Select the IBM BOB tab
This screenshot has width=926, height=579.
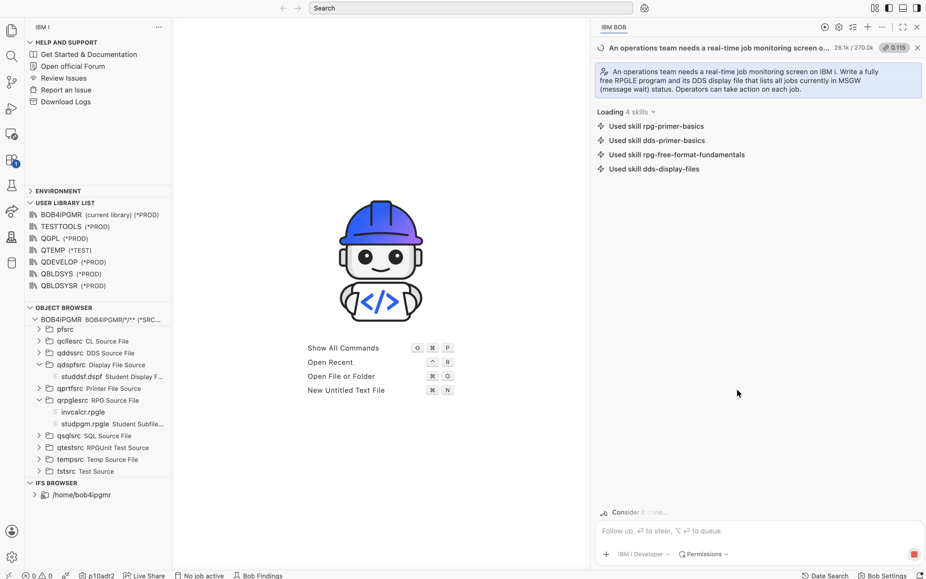click(x=614, y=27)
